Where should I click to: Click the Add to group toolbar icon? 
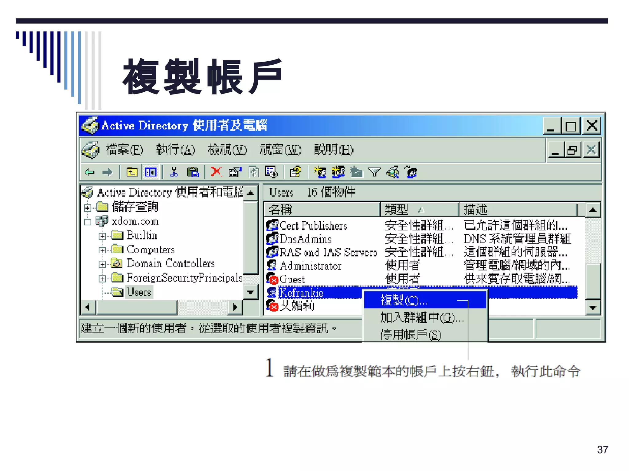(411, 172)
